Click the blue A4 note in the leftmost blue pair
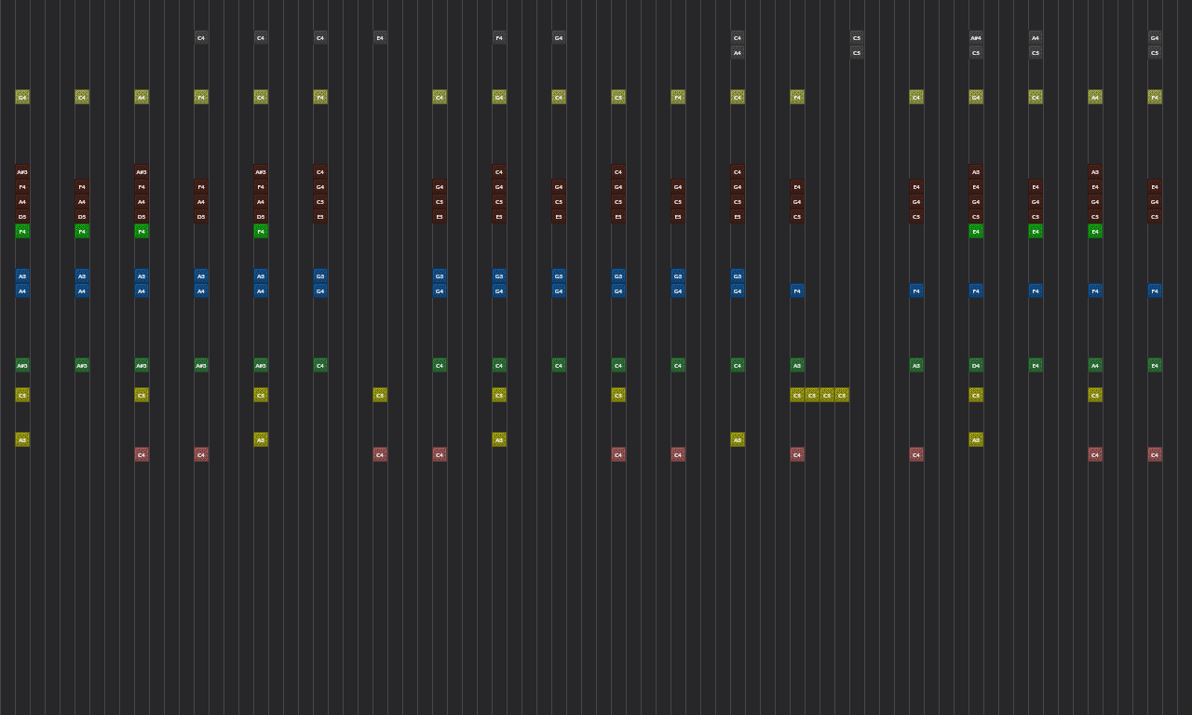 tap(21, 290)
